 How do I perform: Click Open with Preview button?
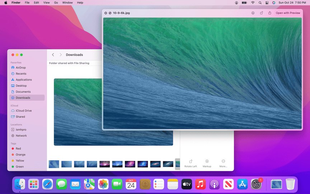[x=288, y=13]
